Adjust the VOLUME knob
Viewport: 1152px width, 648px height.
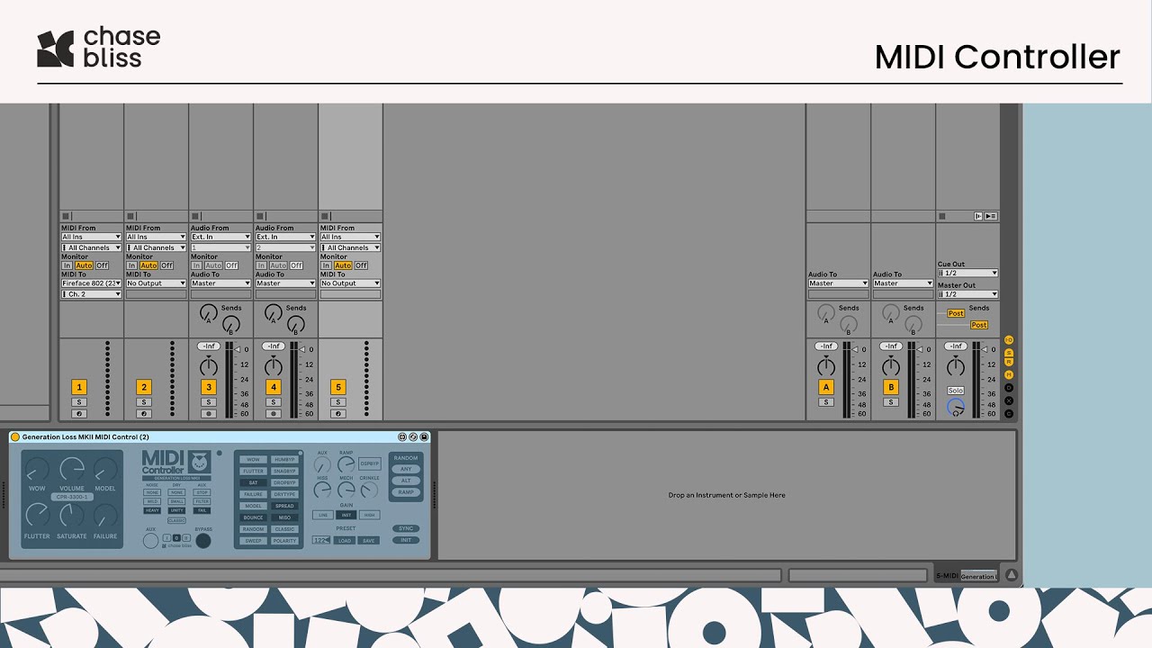[72, 469]
